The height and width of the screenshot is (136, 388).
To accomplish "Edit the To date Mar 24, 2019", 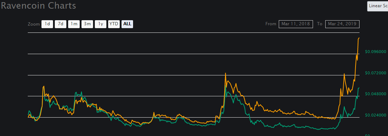I will tap(342, 24).
